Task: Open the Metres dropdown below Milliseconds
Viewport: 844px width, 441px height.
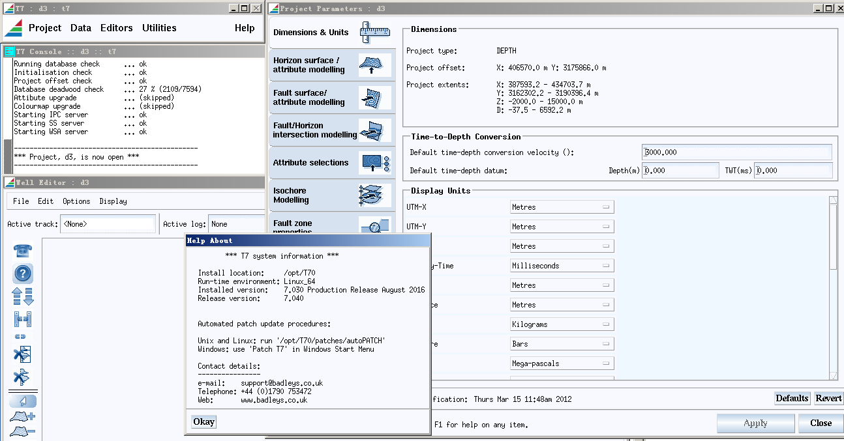Action: [562, 285]
